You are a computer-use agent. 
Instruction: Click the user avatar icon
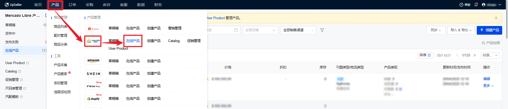[x=484, y=5]
